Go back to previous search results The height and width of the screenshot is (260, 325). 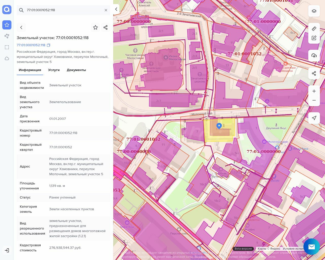(21, 27)
